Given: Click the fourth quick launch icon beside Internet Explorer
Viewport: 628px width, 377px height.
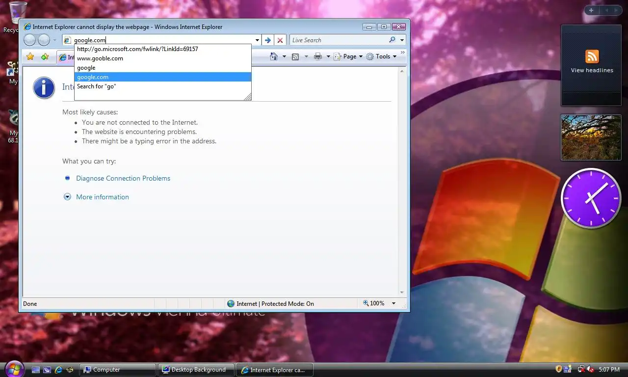Looking at the screenshot, I should (x=70, y=370).
